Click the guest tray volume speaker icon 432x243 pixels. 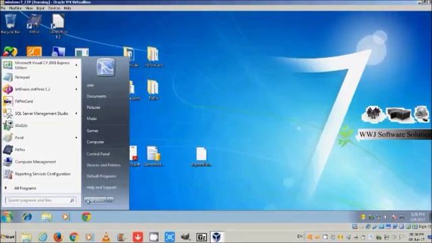[x=385, y=217]
